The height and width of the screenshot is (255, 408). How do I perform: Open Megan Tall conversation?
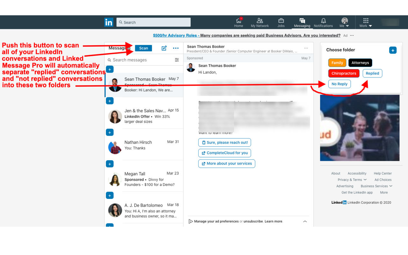tap(144, 179)
